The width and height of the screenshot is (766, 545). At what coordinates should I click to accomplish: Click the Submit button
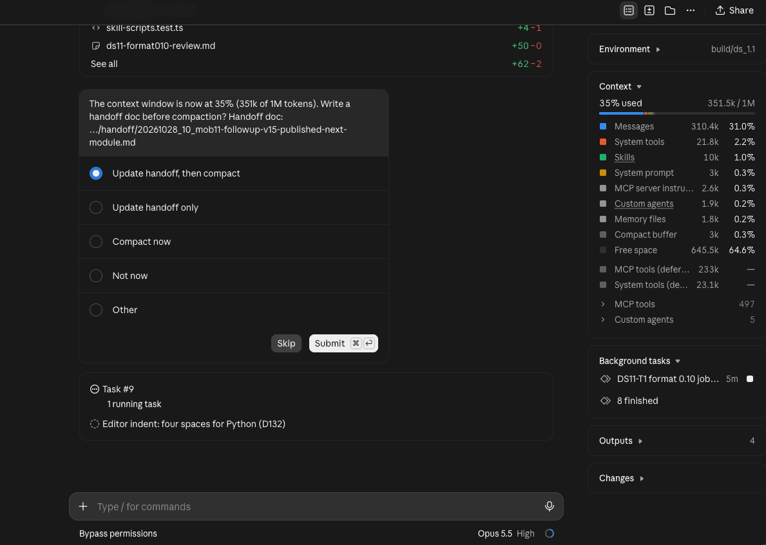343,343
